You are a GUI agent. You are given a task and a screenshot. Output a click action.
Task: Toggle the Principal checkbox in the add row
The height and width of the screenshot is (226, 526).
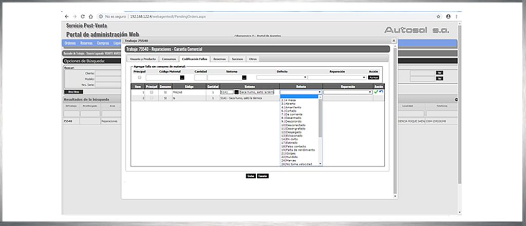click(139, 78)
